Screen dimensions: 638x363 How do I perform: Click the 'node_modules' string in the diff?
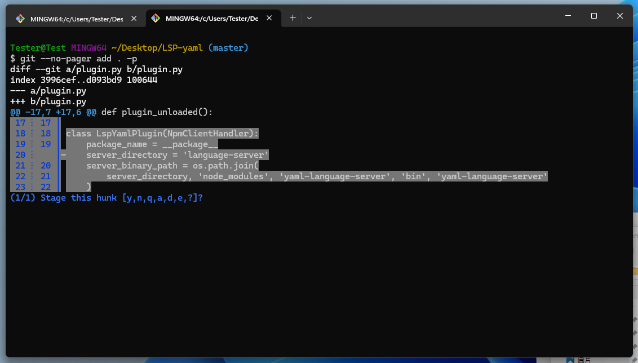[233, 176]
